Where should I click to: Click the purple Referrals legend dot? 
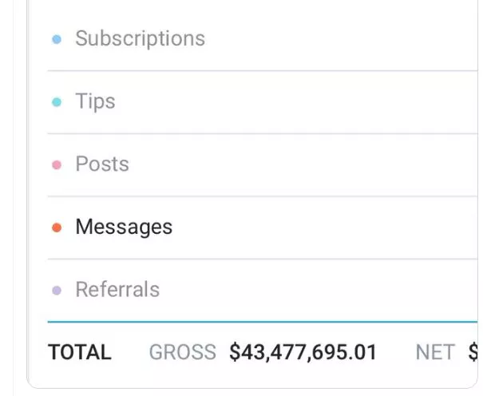point(57,291)
